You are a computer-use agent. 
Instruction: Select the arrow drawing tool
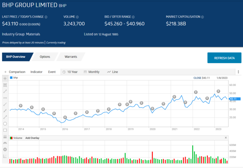click(x=5, y=117)
